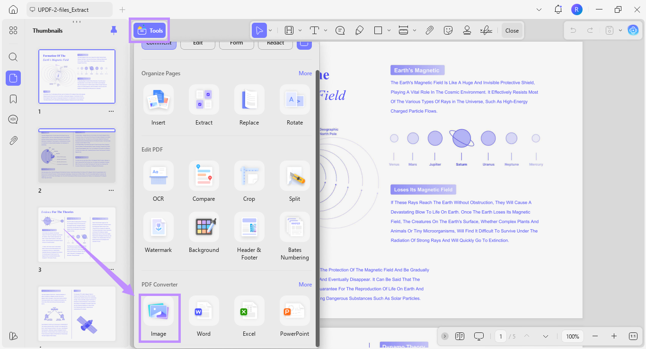The width and height of the screenshot is (646, 349).
Task: Pick the sticky note comment tool
Action: point(340,30)
